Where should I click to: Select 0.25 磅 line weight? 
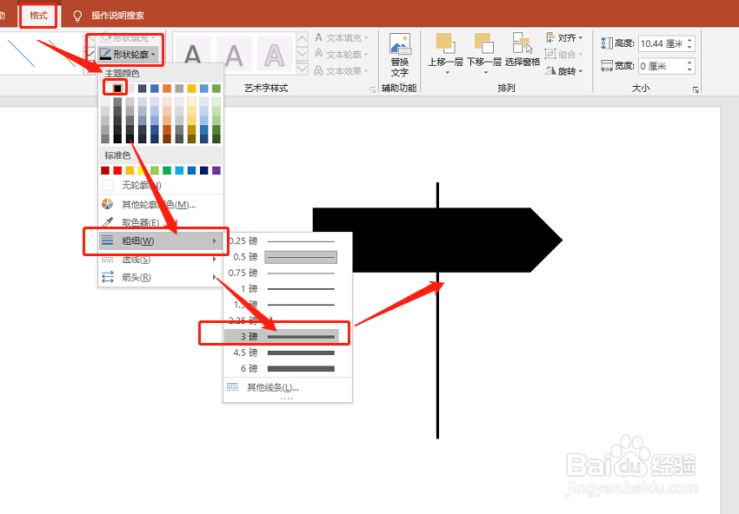click(288, 241)
